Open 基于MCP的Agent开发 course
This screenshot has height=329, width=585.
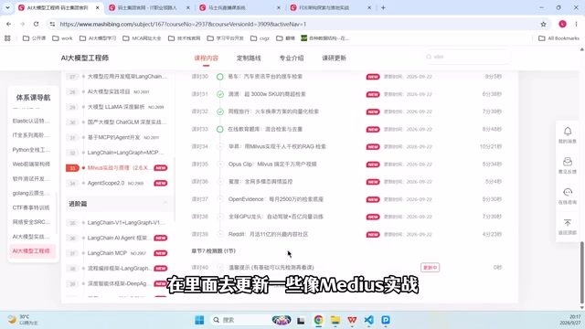[x=113, y=137]
